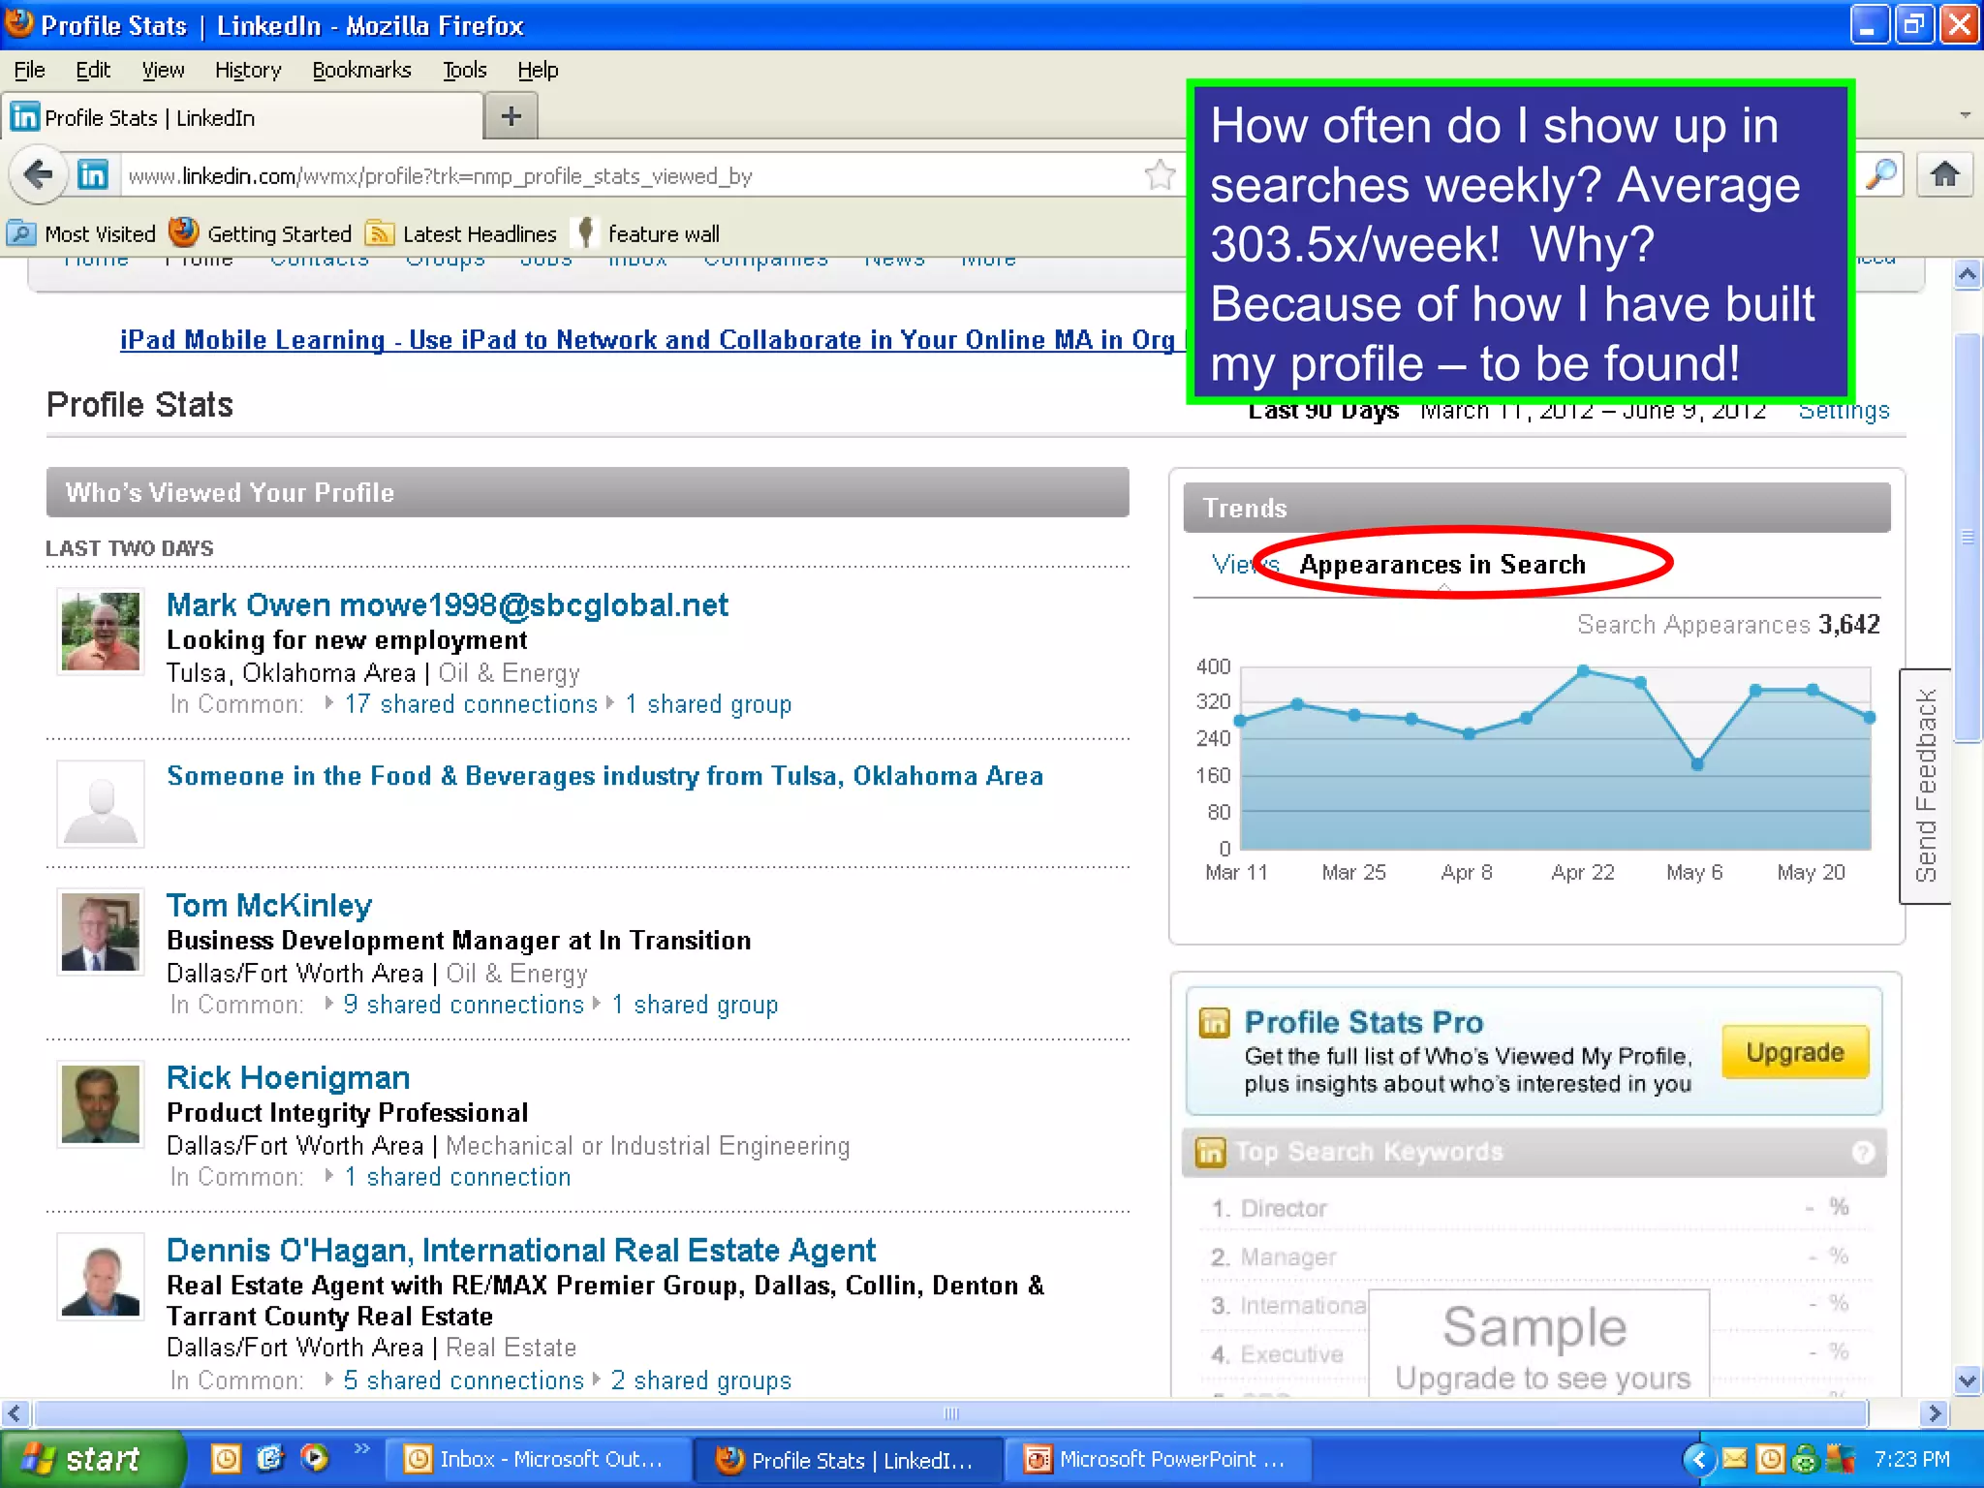The height and width of the screenshot is (1488, 1984).
Task: Open the Food & Beverages industry viewer link
Action: 604,776
